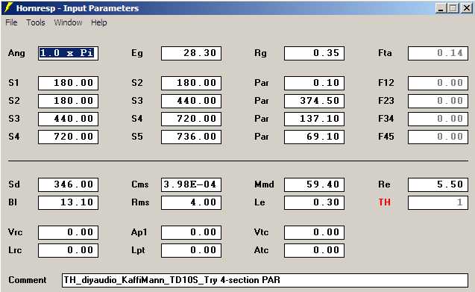Open the Tools menu
The image size is (475, 292).
(36, 22)
